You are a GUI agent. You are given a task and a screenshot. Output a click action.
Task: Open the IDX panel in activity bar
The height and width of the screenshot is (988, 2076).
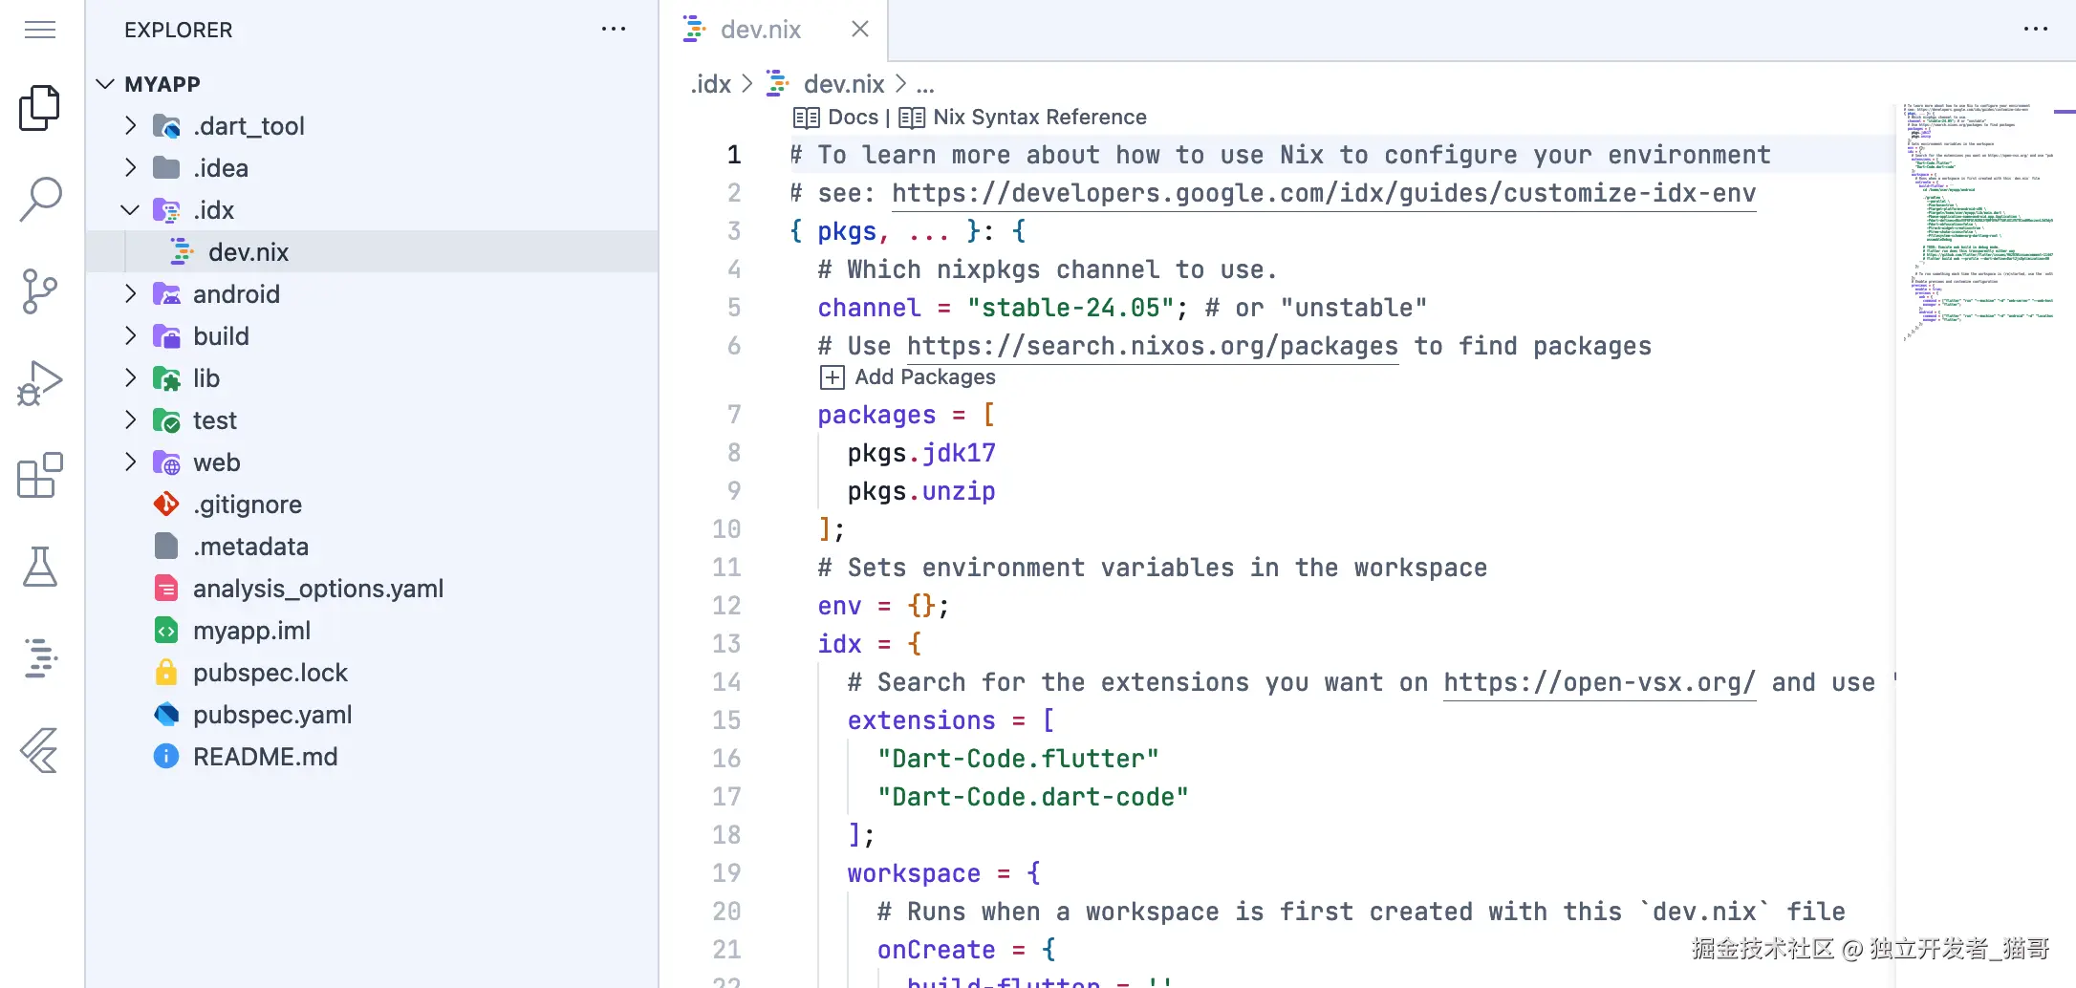pos(40,658)
